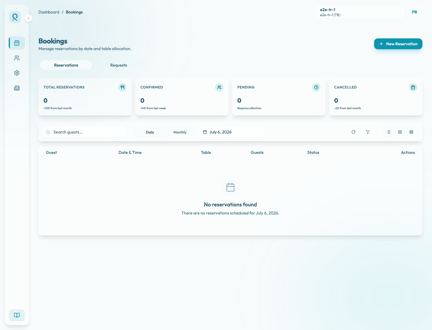Switch to table grid view
Screen dimensions: 432x330
click(x=411, y=132)
